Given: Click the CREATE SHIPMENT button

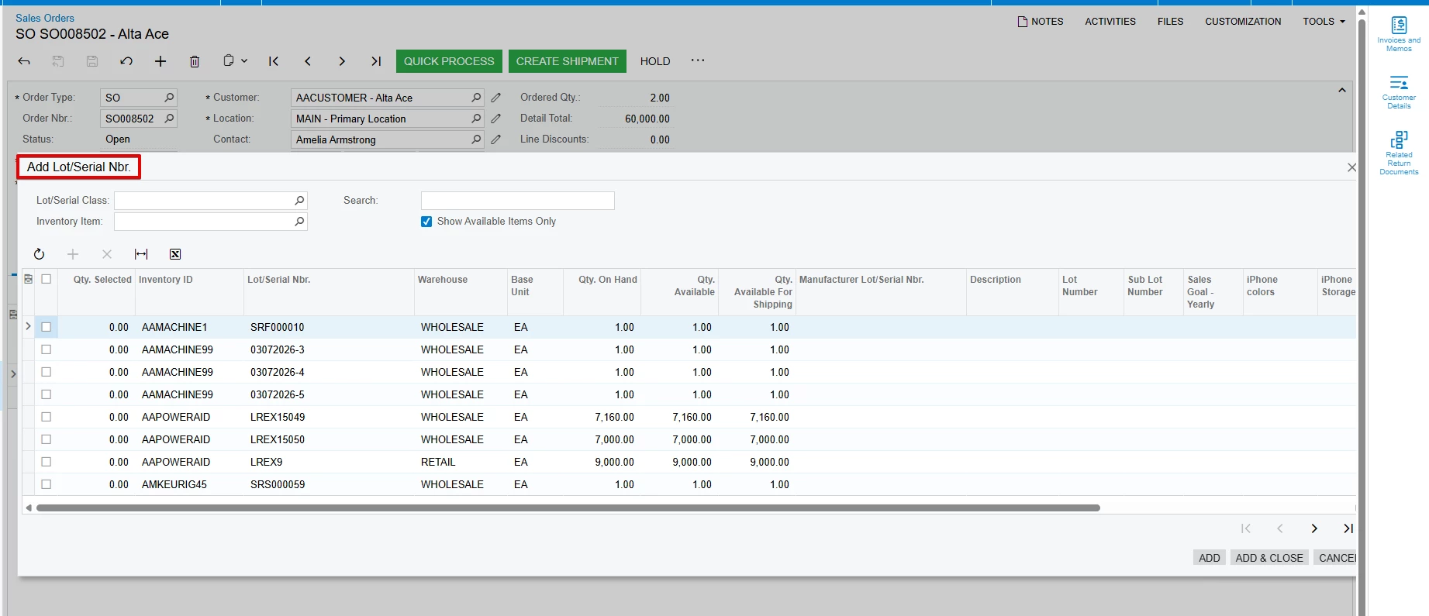Looking at the screenshot, I should pyautogui.click(x=568, y=61).
